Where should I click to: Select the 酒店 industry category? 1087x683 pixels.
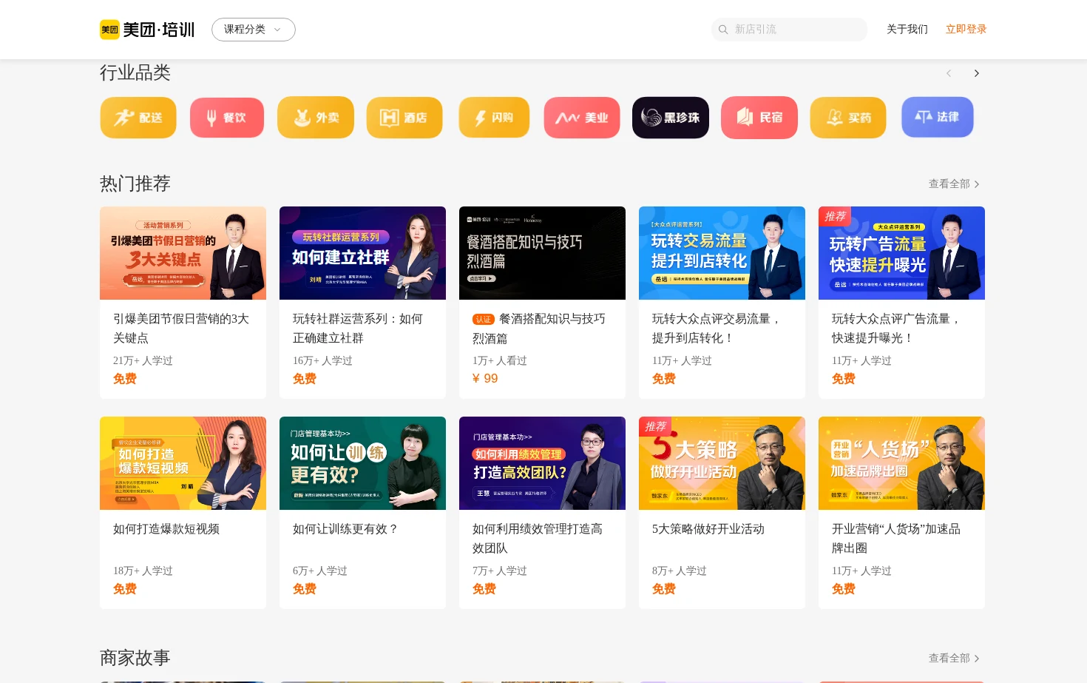(x=404, y=118)
